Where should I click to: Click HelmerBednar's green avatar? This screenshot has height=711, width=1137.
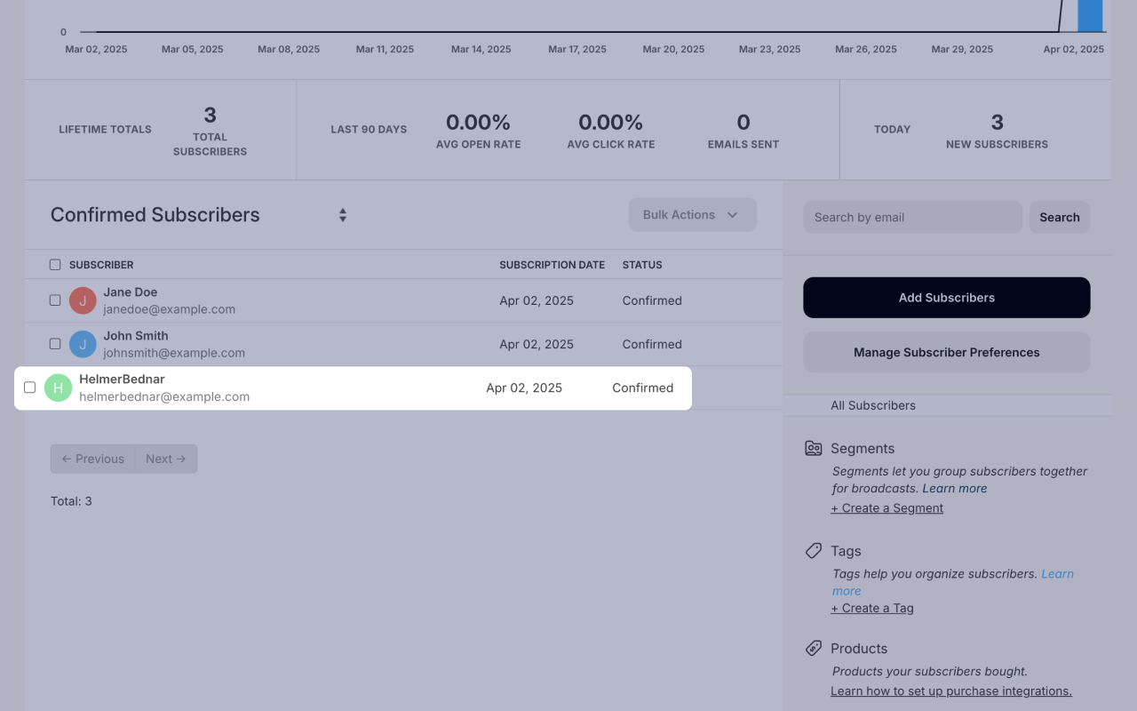(58, 387)
